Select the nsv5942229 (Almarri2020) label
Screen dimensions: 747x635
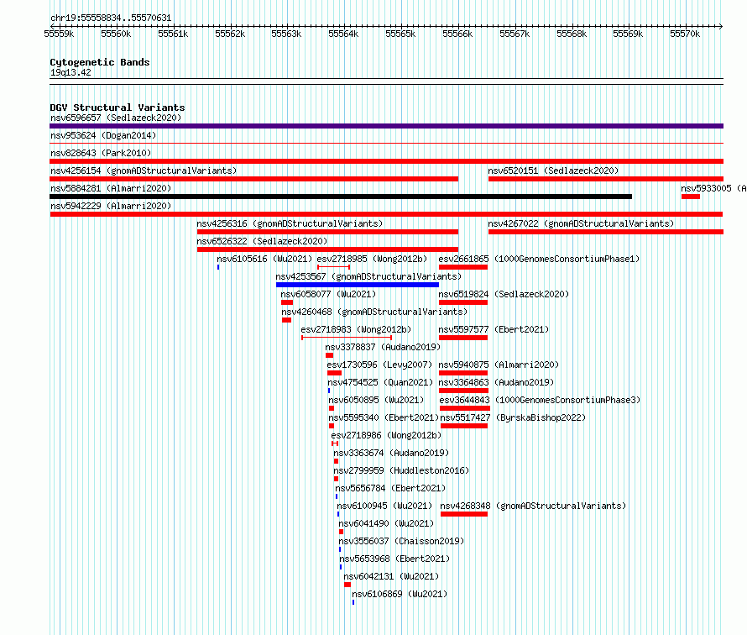coord(111,206)
